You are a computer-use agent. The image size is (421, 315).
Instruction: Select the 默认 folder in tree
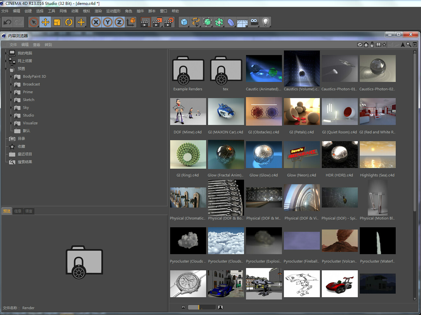(x=27, y=131)
